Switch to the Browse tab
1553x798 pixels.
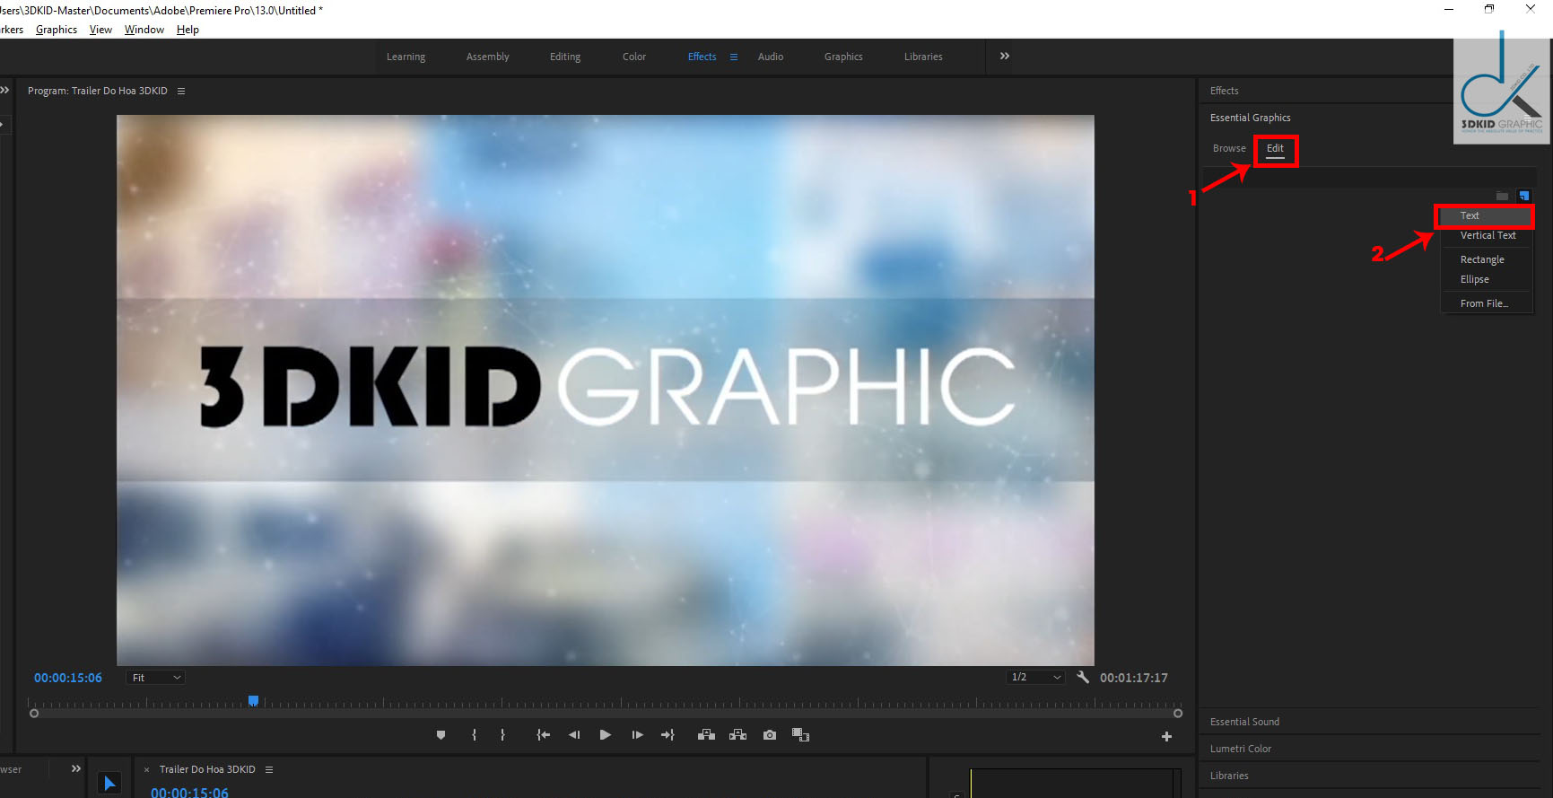(1229, 148)
